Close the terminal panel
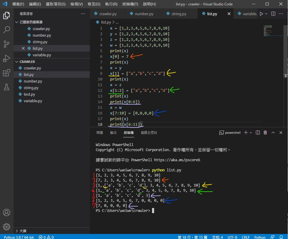 click(x=281, y=133)
